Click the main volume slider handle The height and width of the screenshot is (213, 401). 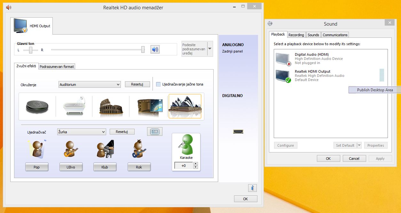click(143, 49)
